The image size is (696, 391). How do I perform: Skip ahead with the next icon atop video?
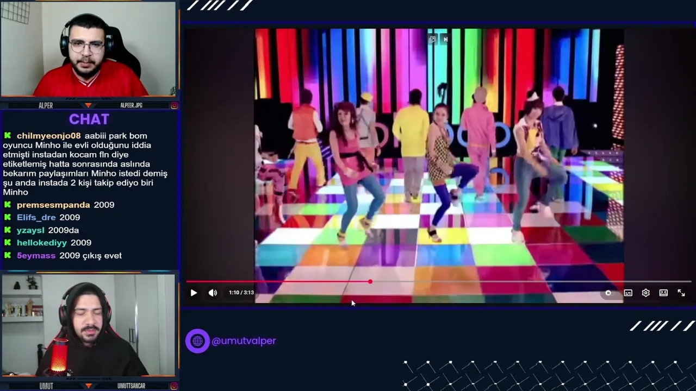click(445, 39)
